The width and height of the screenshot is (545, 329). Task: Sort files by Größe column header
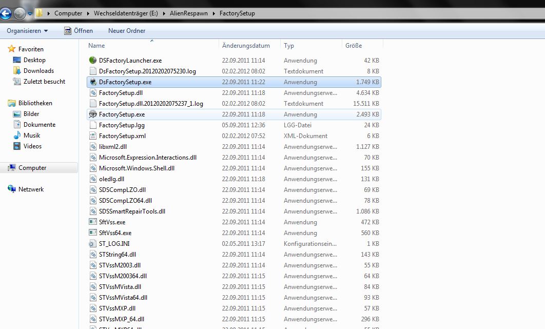[x=354, y=46]
